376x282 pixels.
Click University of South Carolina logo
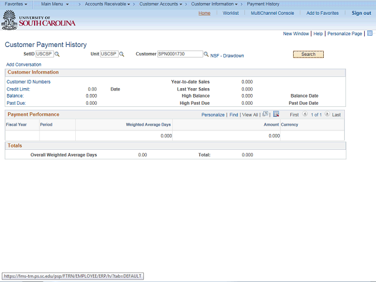[38, 20]
